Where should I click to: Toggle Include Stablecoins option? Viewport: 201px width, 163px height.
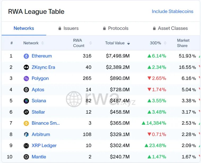point(172,11)
